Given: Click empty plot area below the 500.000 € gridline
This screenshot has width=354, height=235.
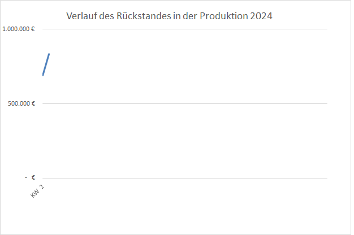Looking at the screenshot, I should [x=187, y=141].
